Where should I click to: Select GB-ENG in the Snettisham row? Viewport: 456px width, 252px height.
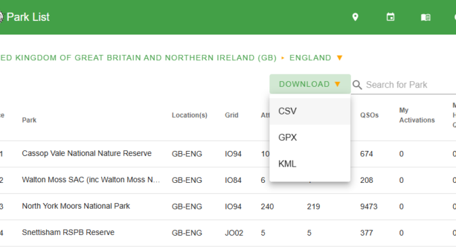coord(187,233)
